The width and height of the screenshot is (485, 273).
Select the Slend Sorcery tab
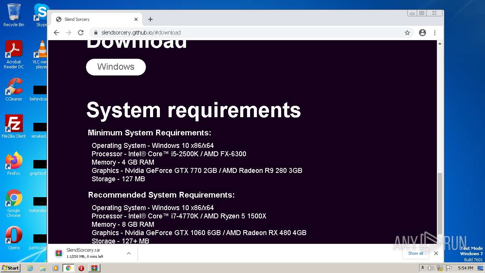(x=97, y=19)
